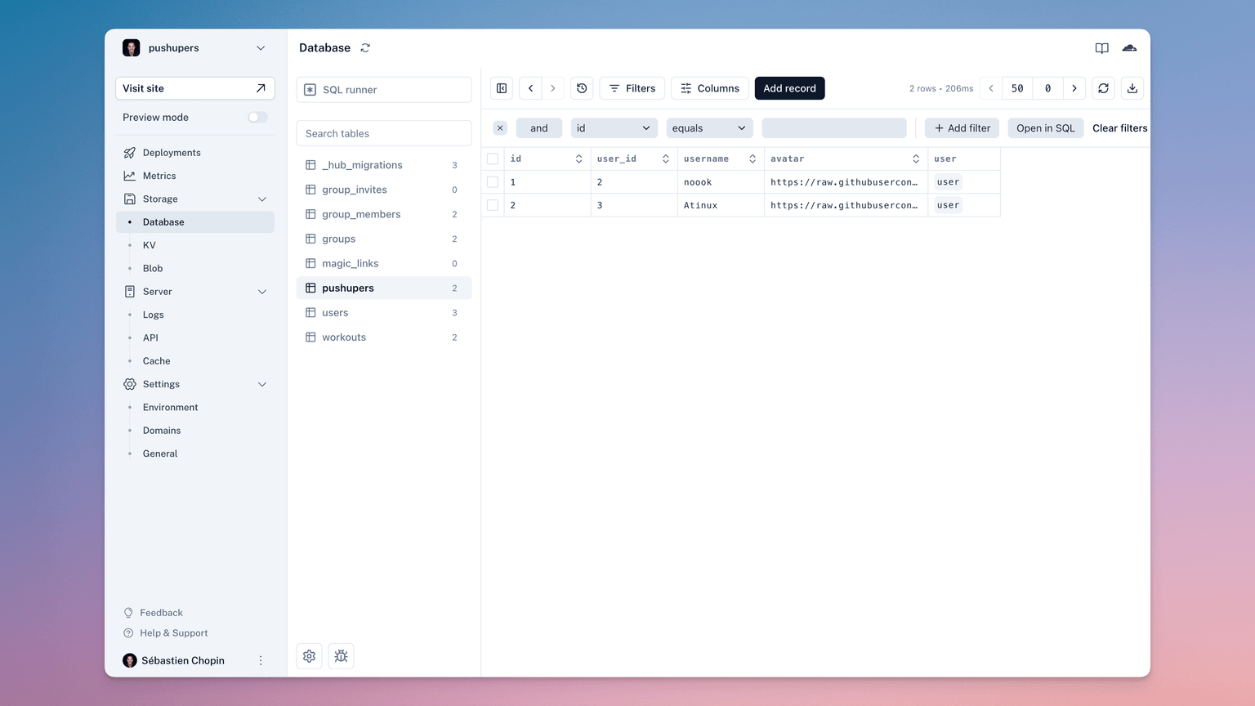Select the users table
The width and height of the screenshot is (1255, 706).
coord(335,312)
